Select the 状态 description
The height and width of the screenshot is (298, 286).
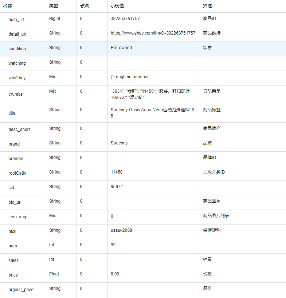click(x=207, y=48)
